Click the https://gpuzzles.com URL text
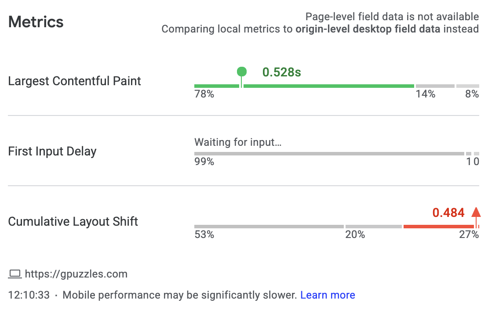 click(76, 274)
